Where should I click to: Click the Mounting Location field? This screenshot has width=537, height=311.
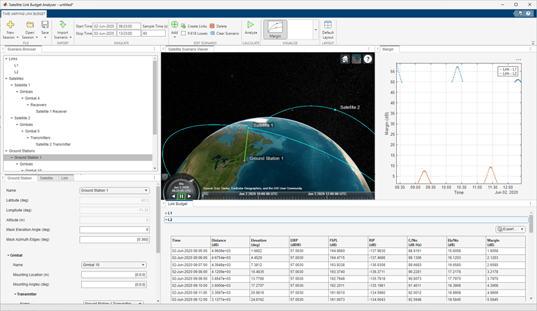tap(113, 275)
